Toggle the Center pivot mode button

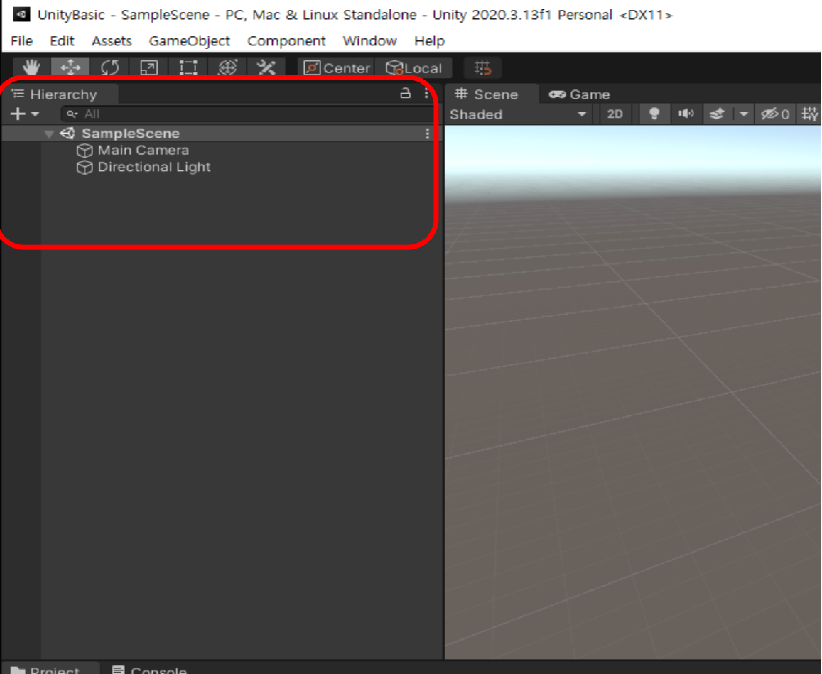coord(336,68)
